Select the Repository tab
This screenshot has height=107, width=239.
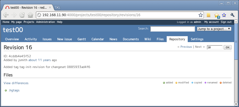click(x=177, y=39)
